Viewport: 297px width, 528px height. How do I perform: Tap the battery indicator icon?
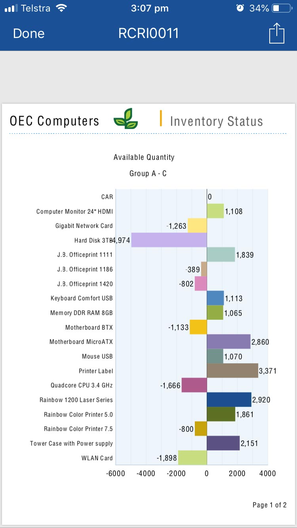click(x=282, y=8)
